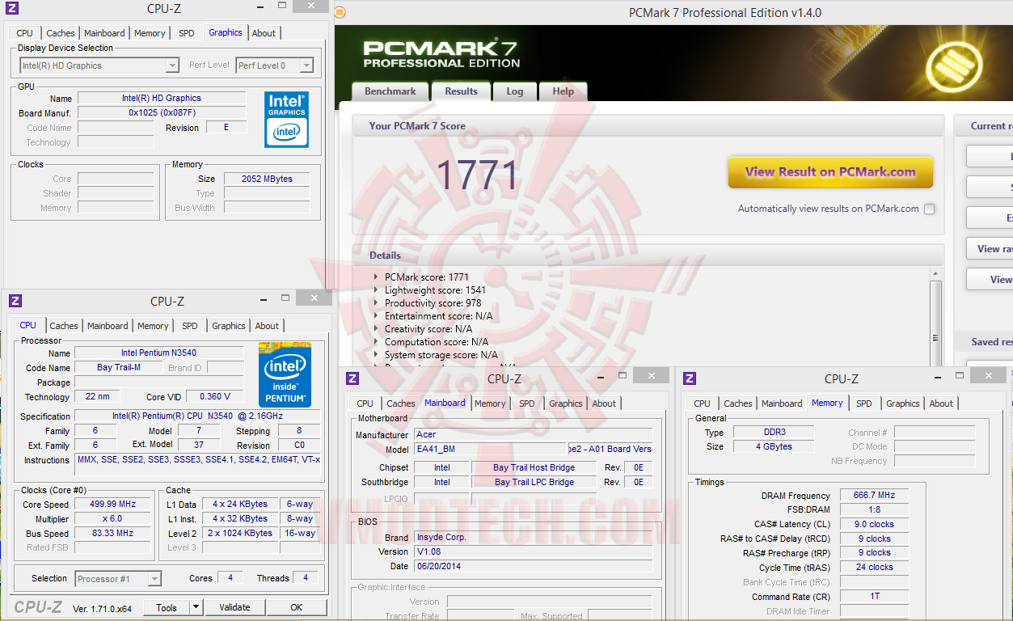Click View Result on PCMark.com button
This screenshot has width=1013, height=621.
point(830,172)
